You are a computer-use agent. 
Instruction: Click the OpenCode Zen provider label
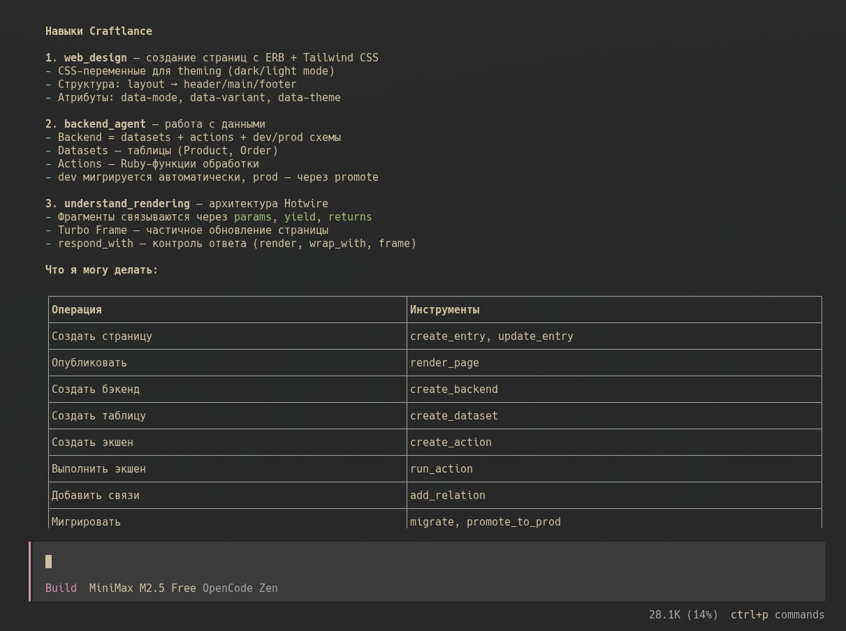(240, 588)
